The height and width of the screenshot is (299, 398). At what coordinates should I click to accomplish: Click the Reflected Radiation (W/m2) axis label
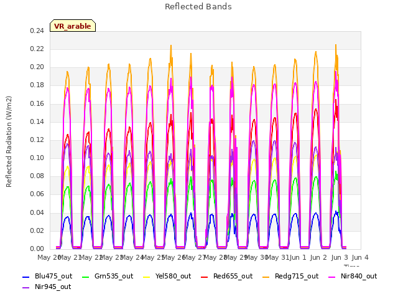tap(9, 141)
